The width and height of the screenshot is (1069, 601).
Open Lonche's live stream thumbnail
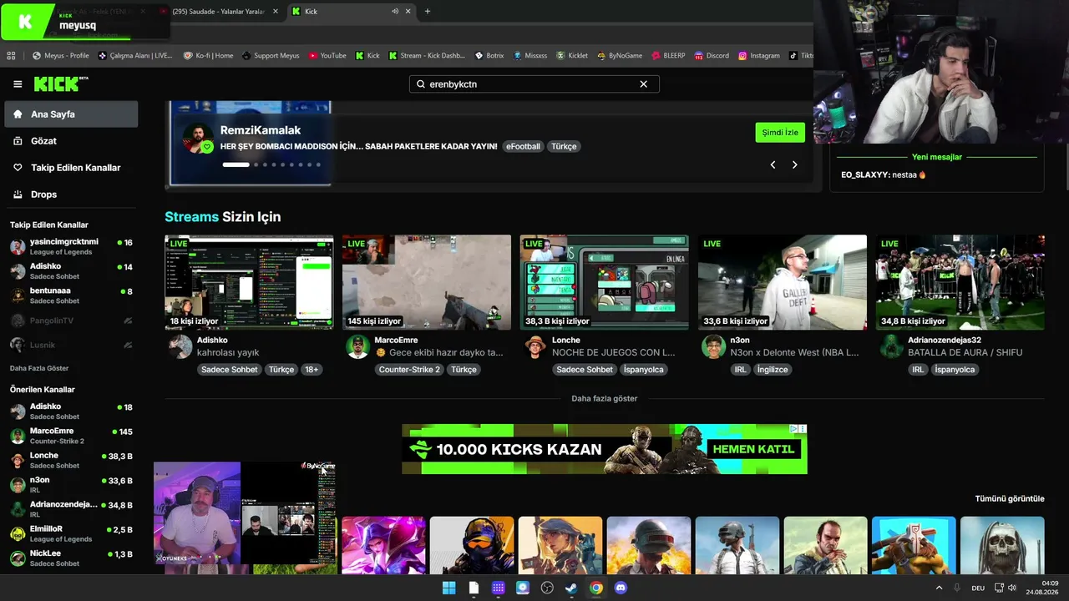[605, 282]
